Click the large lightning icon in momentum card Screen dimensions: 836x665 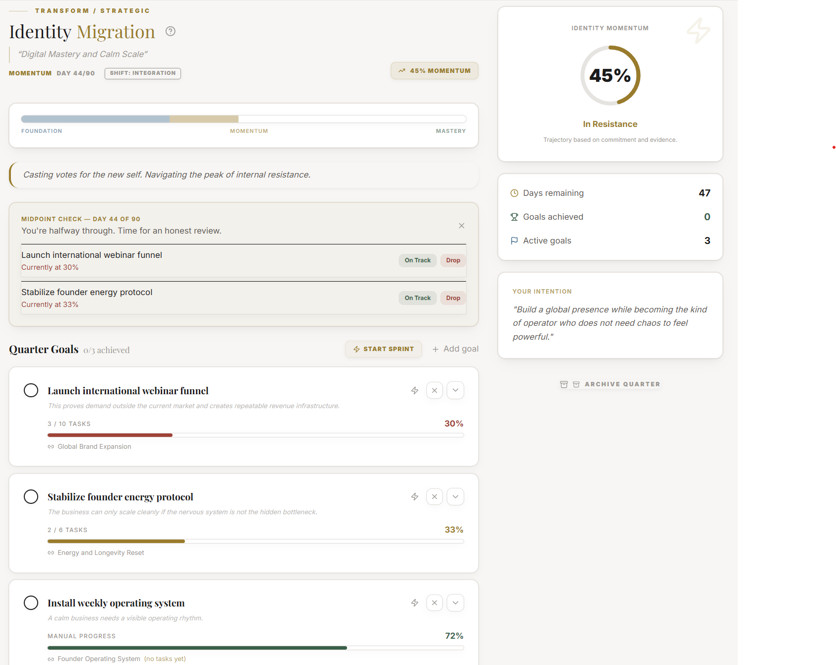698,30
